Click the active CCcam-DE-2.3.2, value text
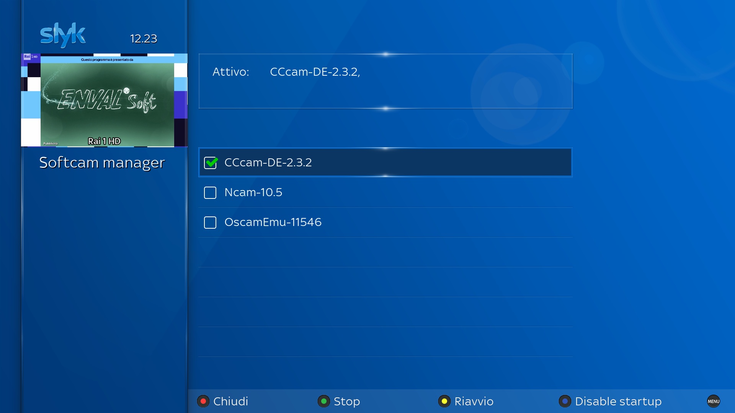Screen dimensions: 735x413 coord(315,72)
